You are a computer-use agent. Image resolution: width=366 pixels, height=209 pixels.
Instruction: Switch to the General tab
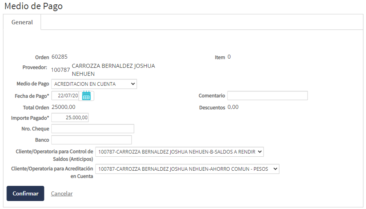(x=22, y=22)
